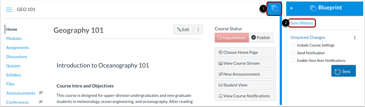Image resolution: width=365 pixels, height=107 pixels.
Task: Open the hamburger course navigation menu
Action: pyautogui.click(x=9, y=10)
